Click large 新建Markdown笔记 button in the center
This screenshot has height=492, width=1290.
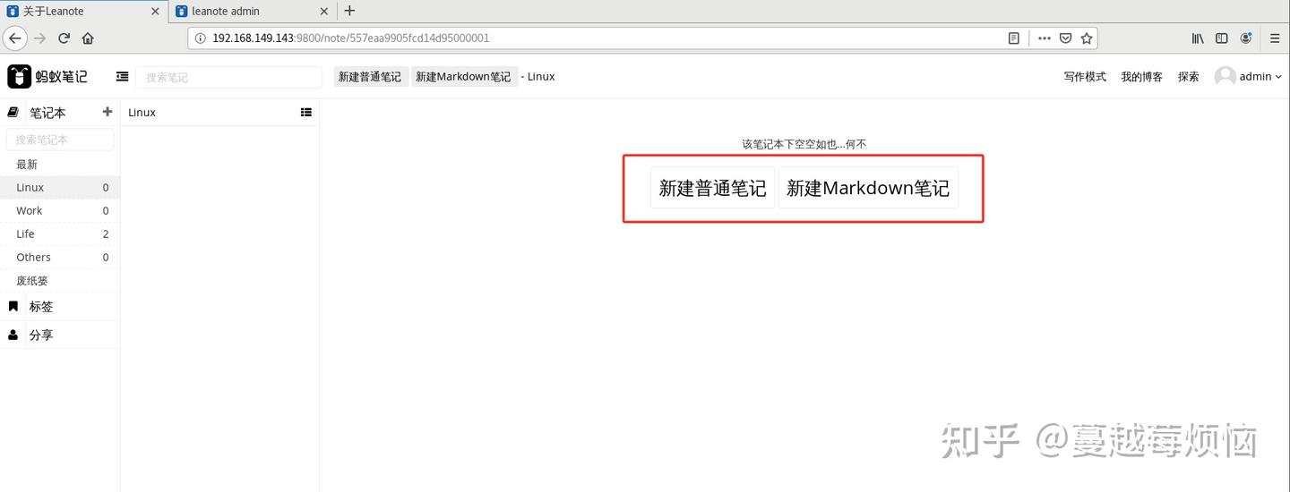pos(868,188)
